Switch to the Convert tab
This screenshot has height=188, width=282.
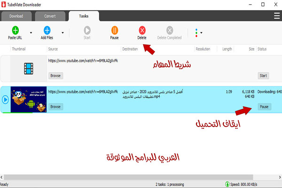[50, 16]
